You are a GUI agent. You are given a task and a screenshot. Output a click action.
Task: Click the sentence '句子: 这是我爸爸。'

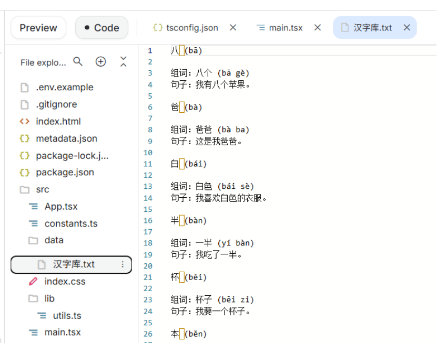pos(207,141)
